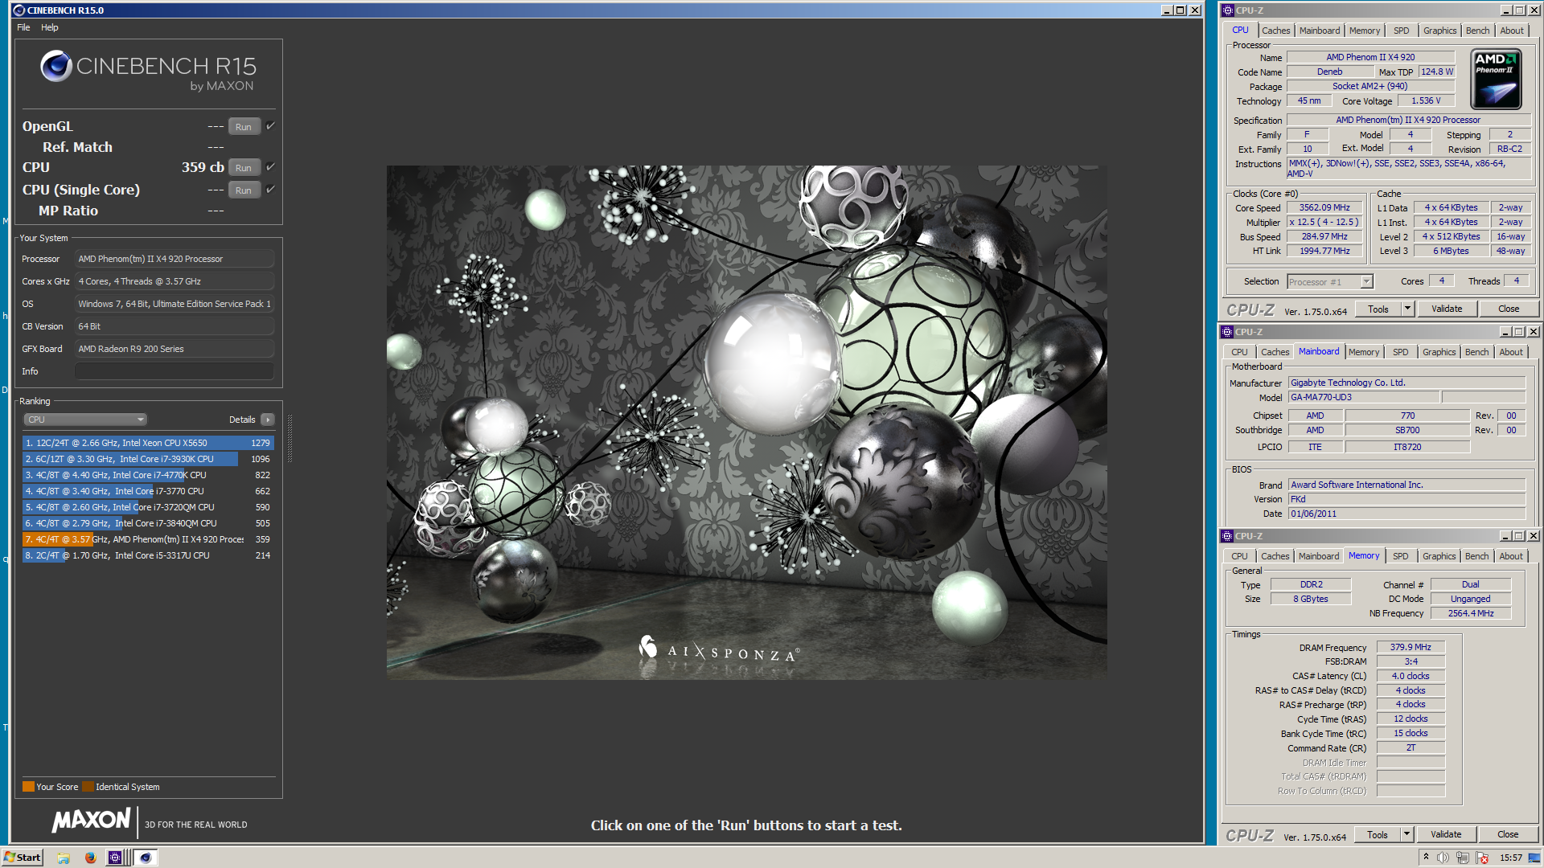The height and width of the screenshot is (868, 1544).
Task: Show hidden tray icons
Action: point(1426,857)
